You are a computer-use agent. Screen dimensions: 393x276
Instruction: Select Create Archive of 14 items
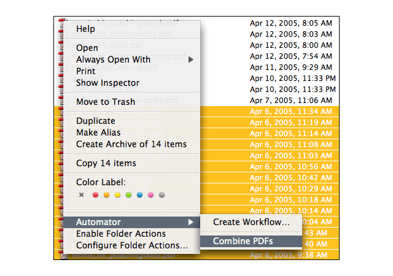pos(132,144)
